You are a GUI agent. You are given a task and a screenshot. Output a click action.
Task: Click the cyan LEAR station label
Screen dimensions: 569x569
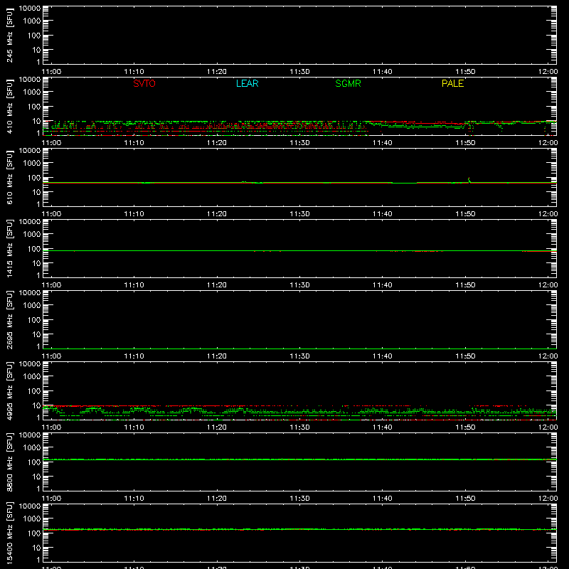click(x=247, y=83)
